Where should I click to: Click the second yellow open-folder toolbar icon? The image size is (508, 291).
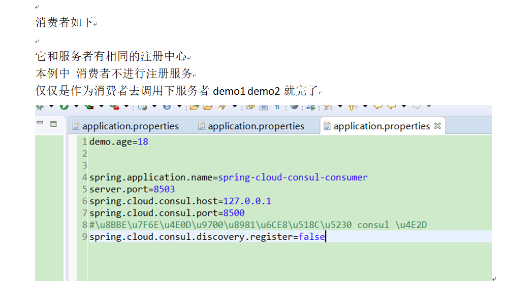coord(208,107)
